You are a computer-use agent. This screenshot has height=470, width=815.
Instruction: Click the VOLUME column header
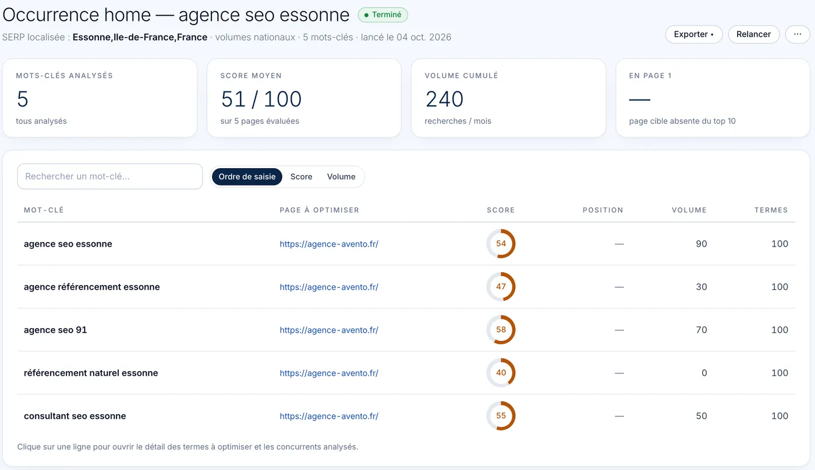(x=689, y=210)
